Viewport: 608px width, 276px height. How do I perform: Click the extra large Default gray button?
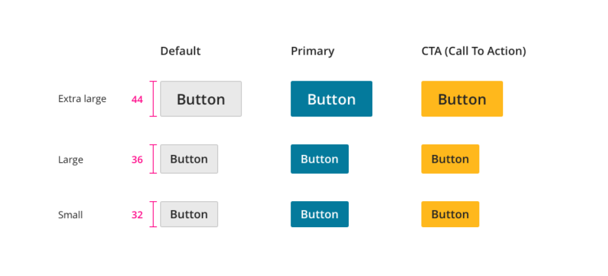[x=200, y=99]
